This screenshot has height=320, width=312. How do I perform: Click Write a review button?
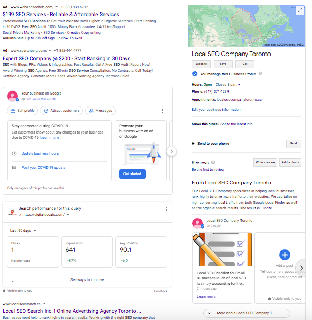tap(265, 163)
